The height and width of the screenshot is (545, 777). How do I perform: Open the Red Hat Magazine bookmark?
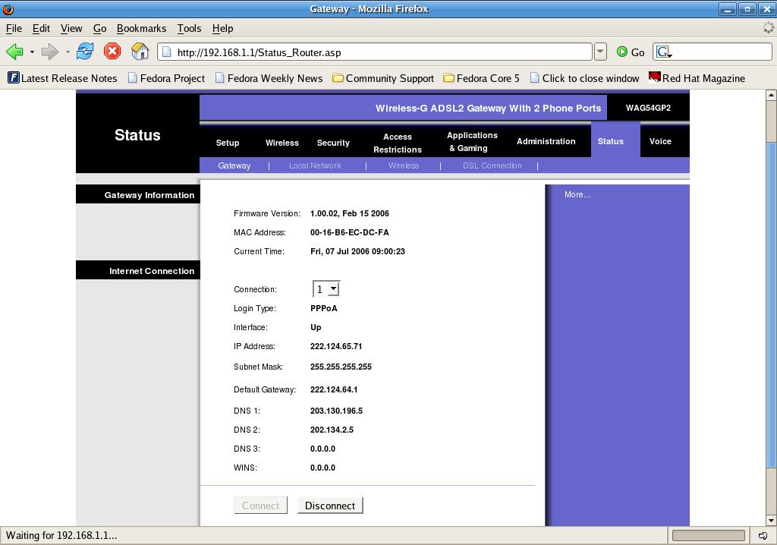point(697,78)
